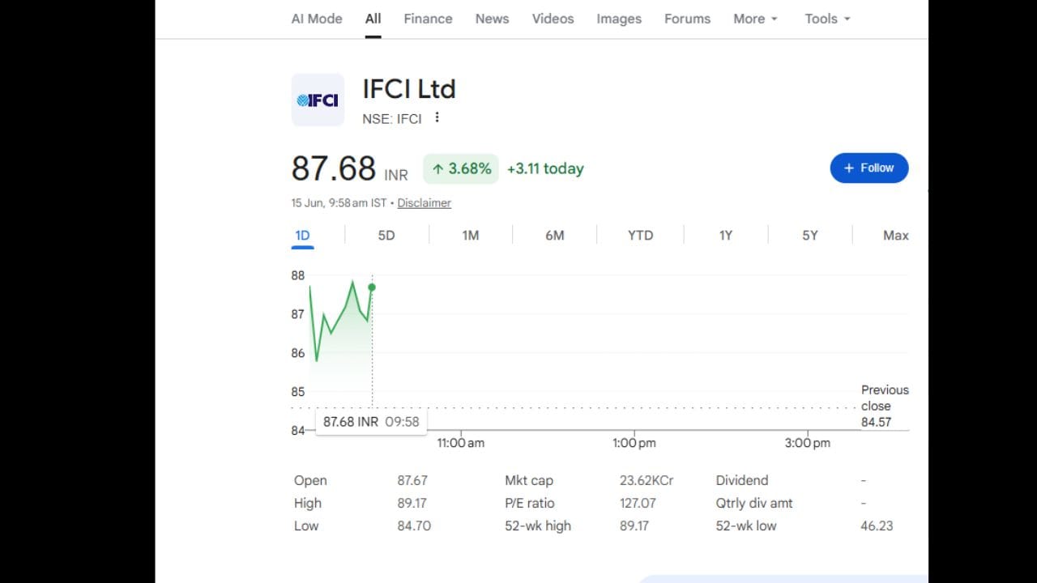The width and height of the screenshot is (1037, 583).
Task: Follow IFCI Ltd stock
Action: tap(868, 168)
